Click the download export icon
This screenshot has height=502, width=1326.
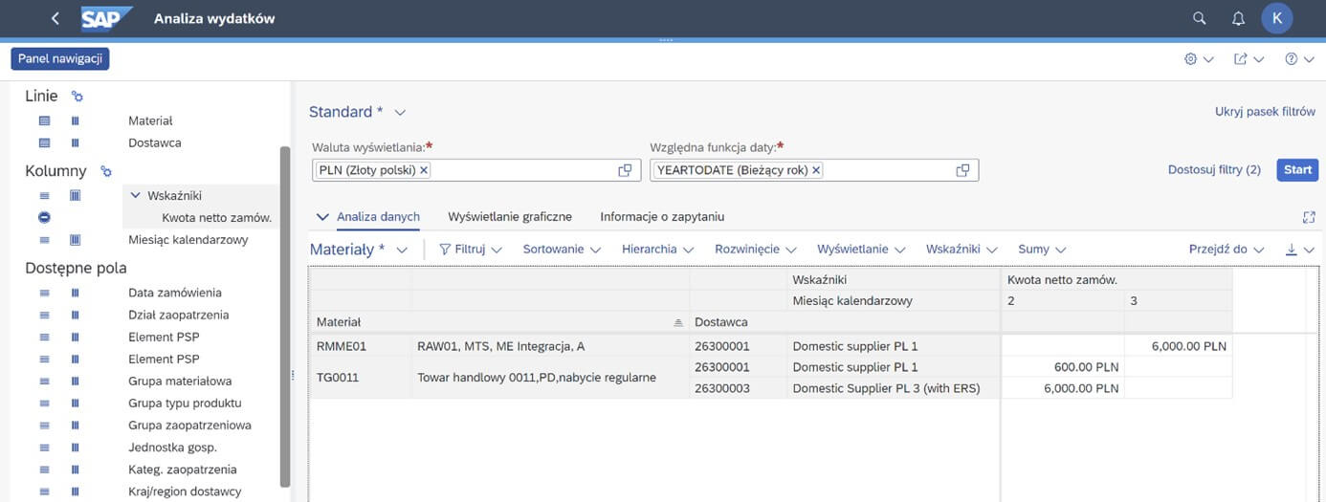[x=1291, y=249]
